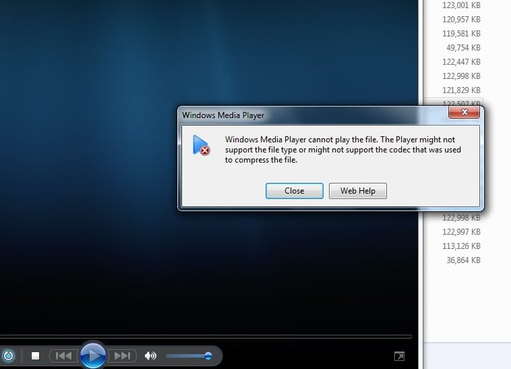The image size is (511, 369).
Task: Mute audio using the speaker icon
Action: [150, 356]
